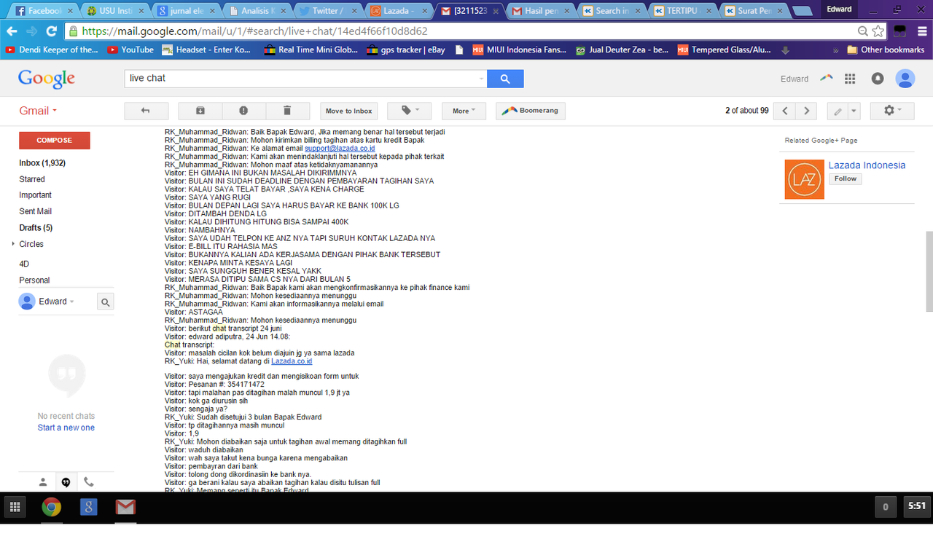The height and width of the screenshot is (539, 933).
Task: Launch Chrome from the shelf
Action: [51, 507]
